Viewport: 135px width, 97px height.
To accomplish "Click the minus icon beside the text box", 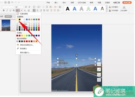I will [x=99, y=60].
